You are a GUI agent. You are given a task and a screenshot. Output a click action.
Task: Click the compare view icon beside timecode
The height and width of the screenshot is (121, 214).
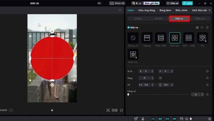point(11,110)
